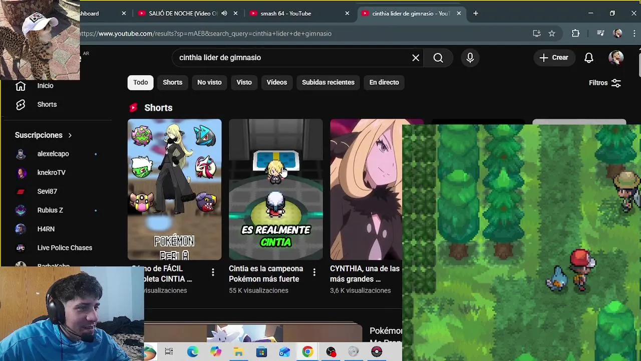Open the Cynthia anime portrait short thumbnail

[x=366, y=190]
